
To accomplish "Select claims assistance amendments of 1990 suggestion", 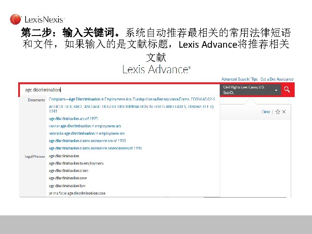I will coord(95,148).
